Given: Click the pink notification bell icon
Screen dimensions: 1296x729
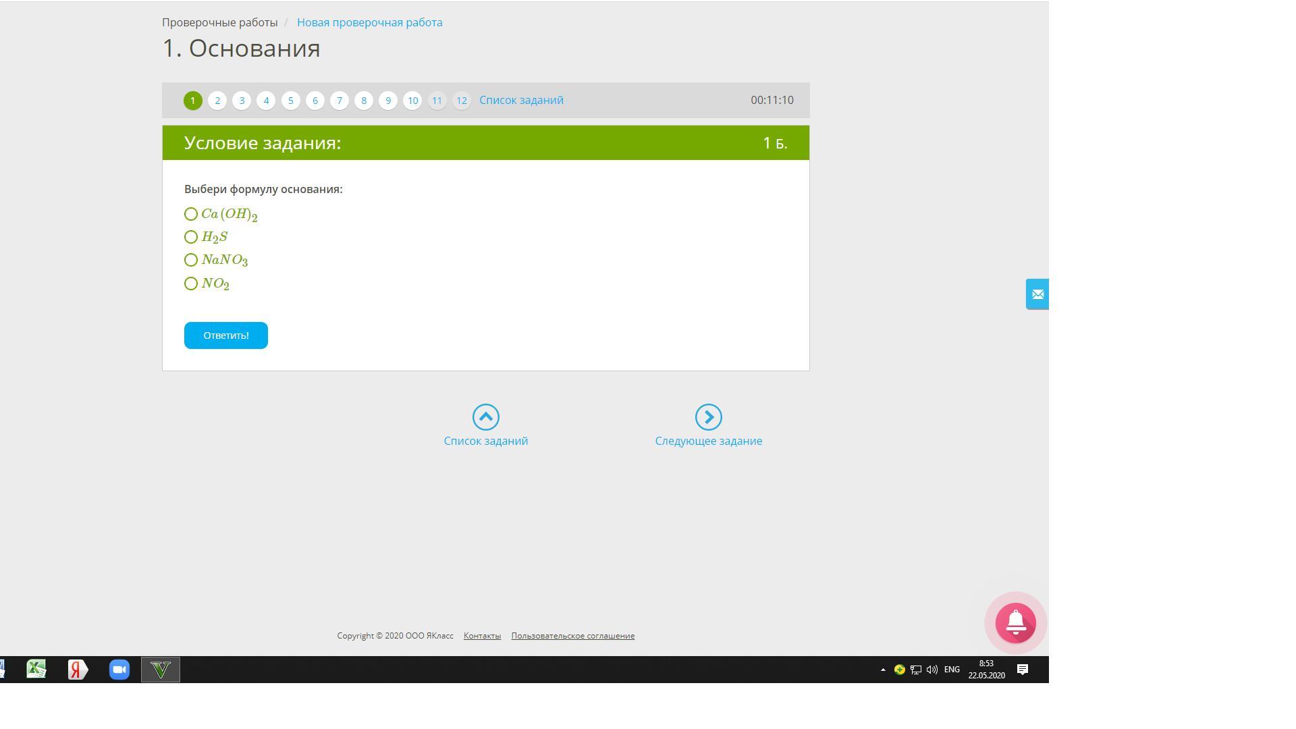Looking at the screenshot, I should [1015, 622].
